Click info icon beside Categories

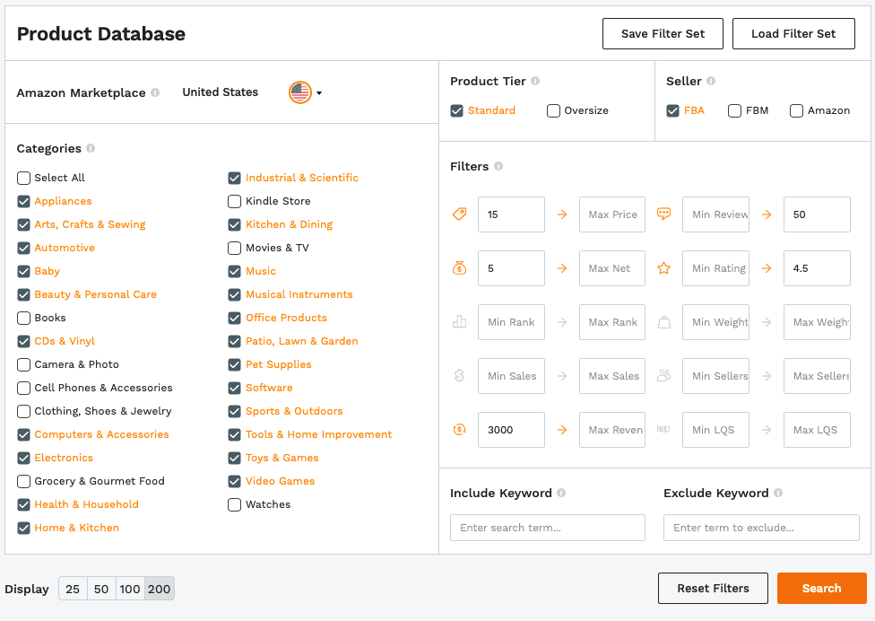(91, 148)
